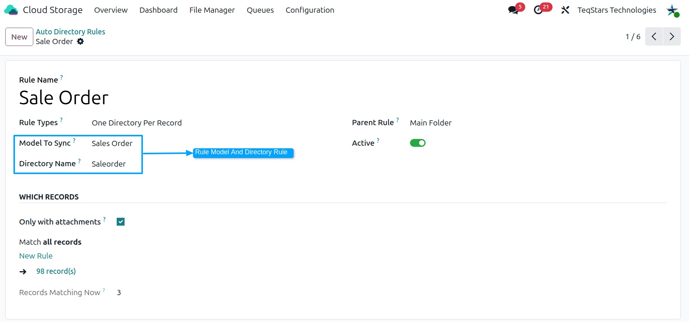Screen dimensions: 689x322
Task: Uncheck the Only with attachments checkbox
Action: coord(120,222)
